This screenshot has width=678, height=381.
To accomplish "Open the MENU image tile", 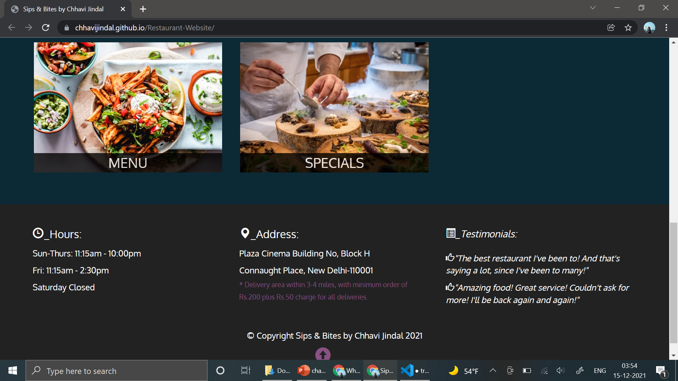I will [x=128, y=107].
